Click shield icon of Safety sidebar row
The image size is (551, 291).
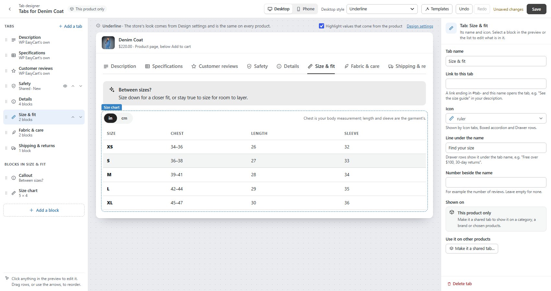(14, 86)
